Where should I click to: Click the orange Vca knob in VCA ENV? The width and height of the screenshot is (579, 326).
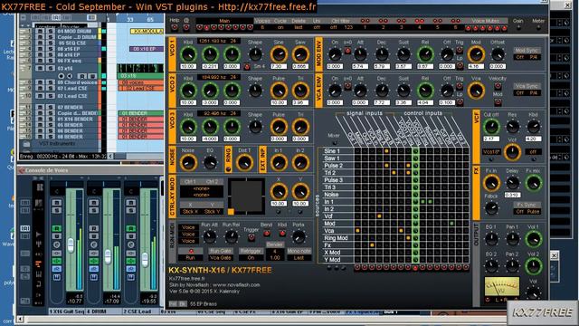(x=476, y=91)
